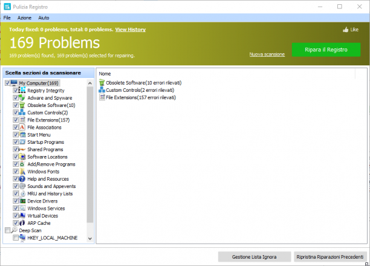Image resolution: width=370 pixels, height=266 pixels.
Task: Check the HKEY_LOCAL_MACHINE checkbox
Action: click(16, 238)
